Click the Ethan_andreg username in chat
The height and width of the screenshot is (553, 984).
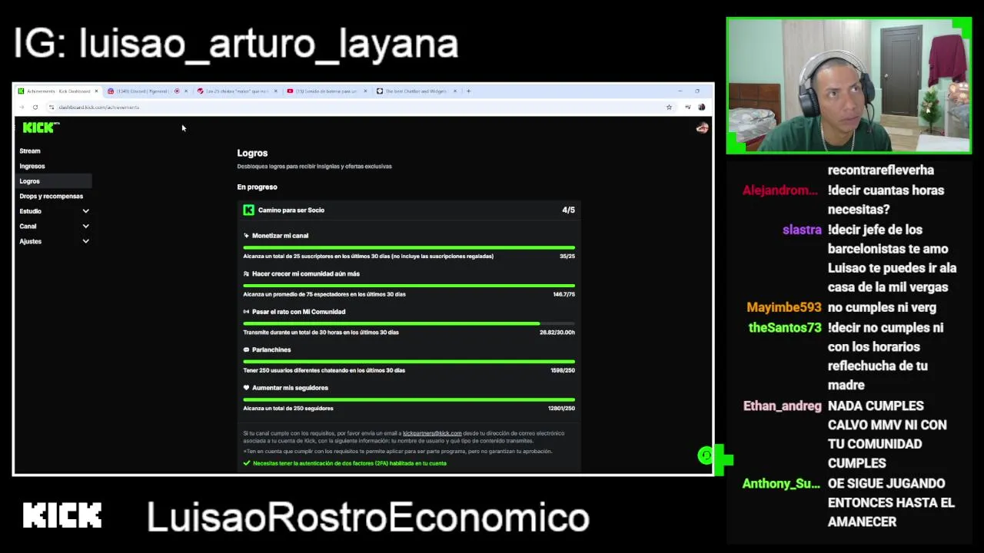coord(783,406)
